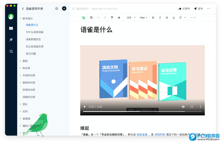Click the last-saved timestamp 2020-08-14 18:37:02

click(104, 9)
